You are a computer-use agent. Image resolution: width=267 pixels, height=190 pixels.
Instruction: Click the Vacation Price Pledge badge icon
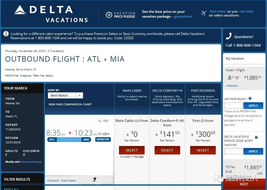click(x=109, y=15)
